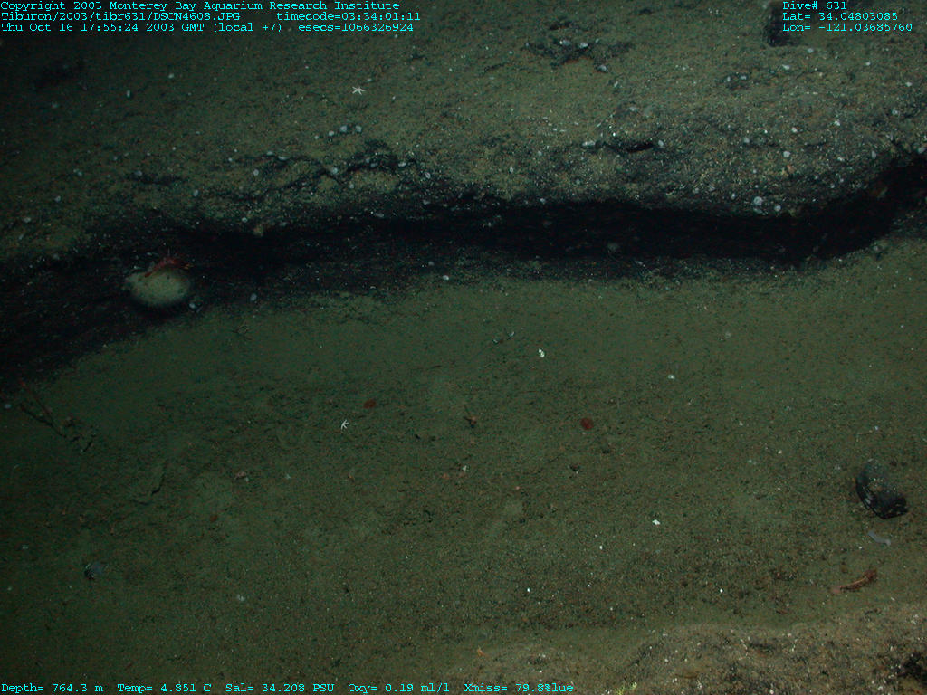This screenshot has width=927, height=695.
Task: Click the Sal= 34.208 PSU reading
Action: (280, 688)
